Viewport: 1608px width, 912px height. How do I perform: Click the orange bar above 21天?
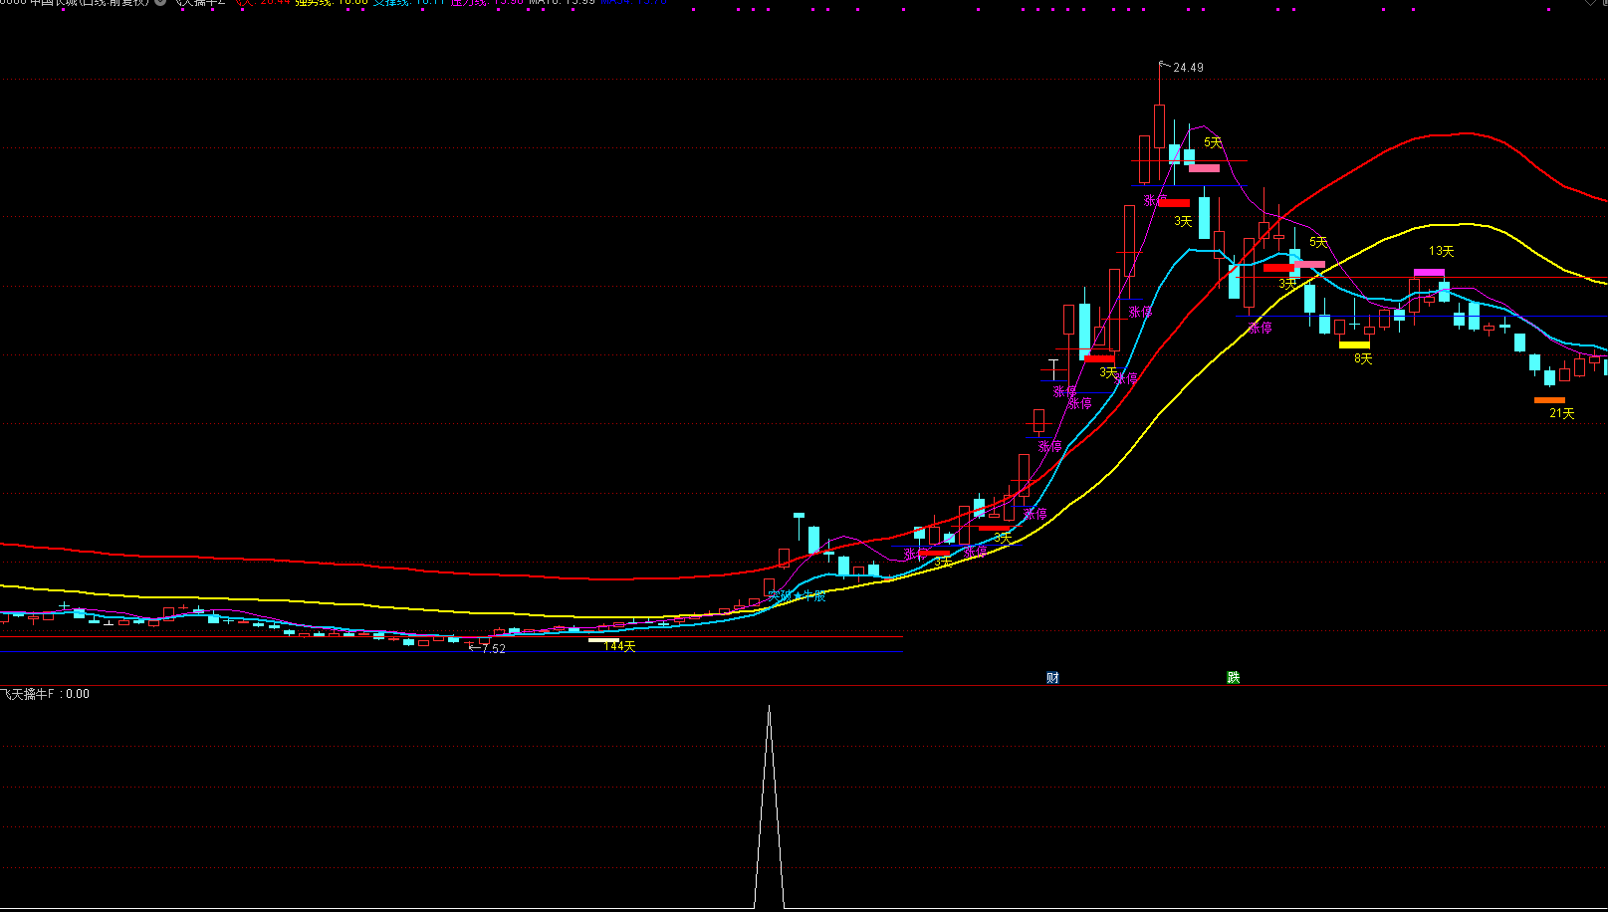tap(1549, 400)
